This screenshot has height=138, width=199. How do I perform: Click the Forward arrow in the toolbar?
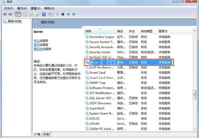[10, 14]
